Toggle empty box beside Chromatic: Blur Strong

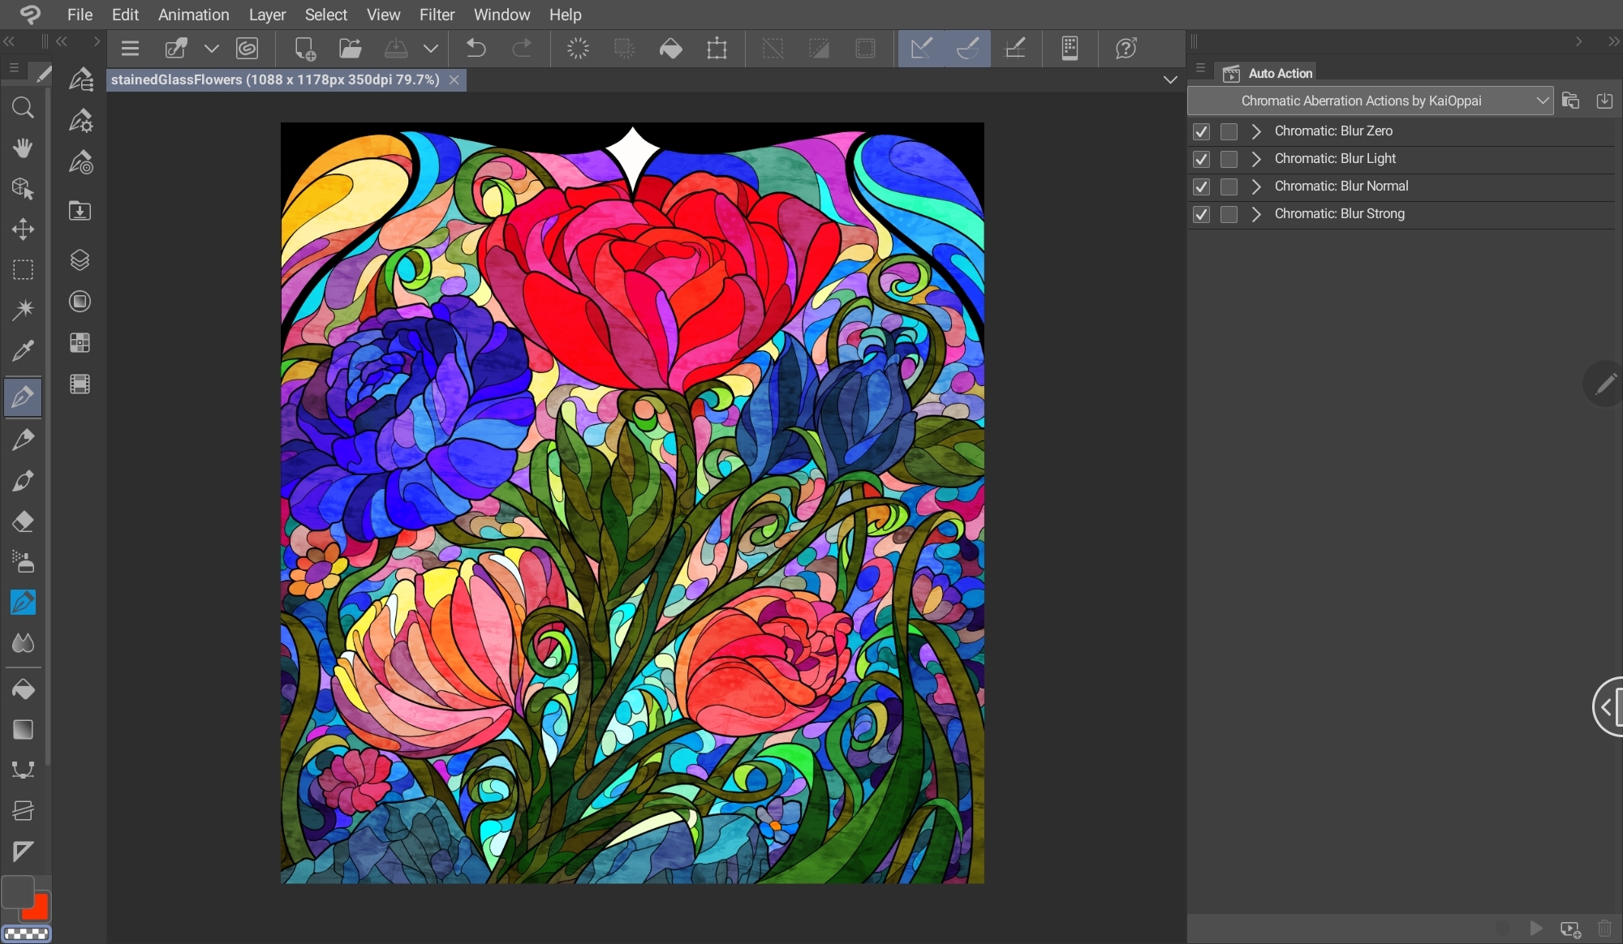click(x=1229, y=214)
